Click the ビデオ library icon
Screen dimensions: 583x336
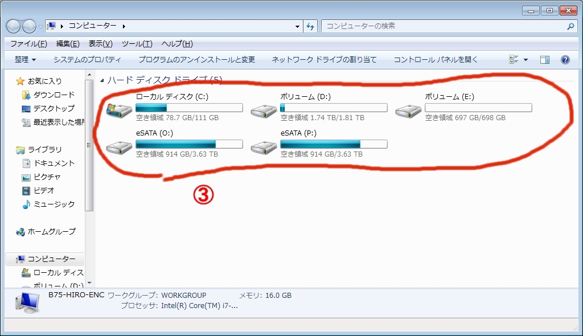[x=26, y=191]
